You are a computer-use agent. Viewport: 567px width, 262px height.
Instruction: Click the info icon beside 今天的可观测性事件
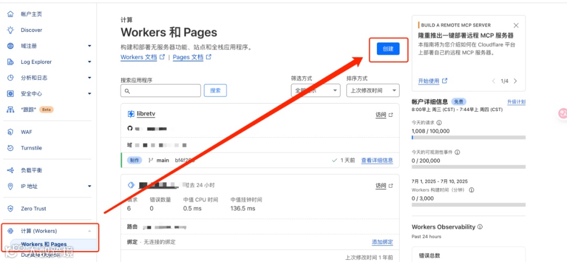click(457, 152)
